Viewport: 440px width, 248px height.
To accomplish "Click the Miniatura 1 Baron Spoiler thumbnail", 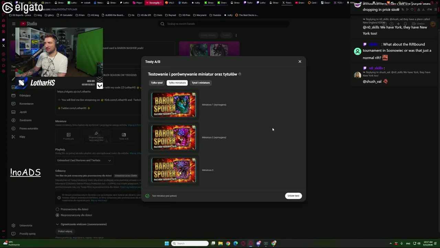I will tap(174, 105).
